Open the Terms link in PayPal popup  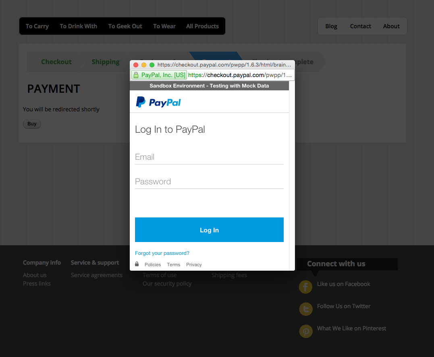click(x=174, y=265)
